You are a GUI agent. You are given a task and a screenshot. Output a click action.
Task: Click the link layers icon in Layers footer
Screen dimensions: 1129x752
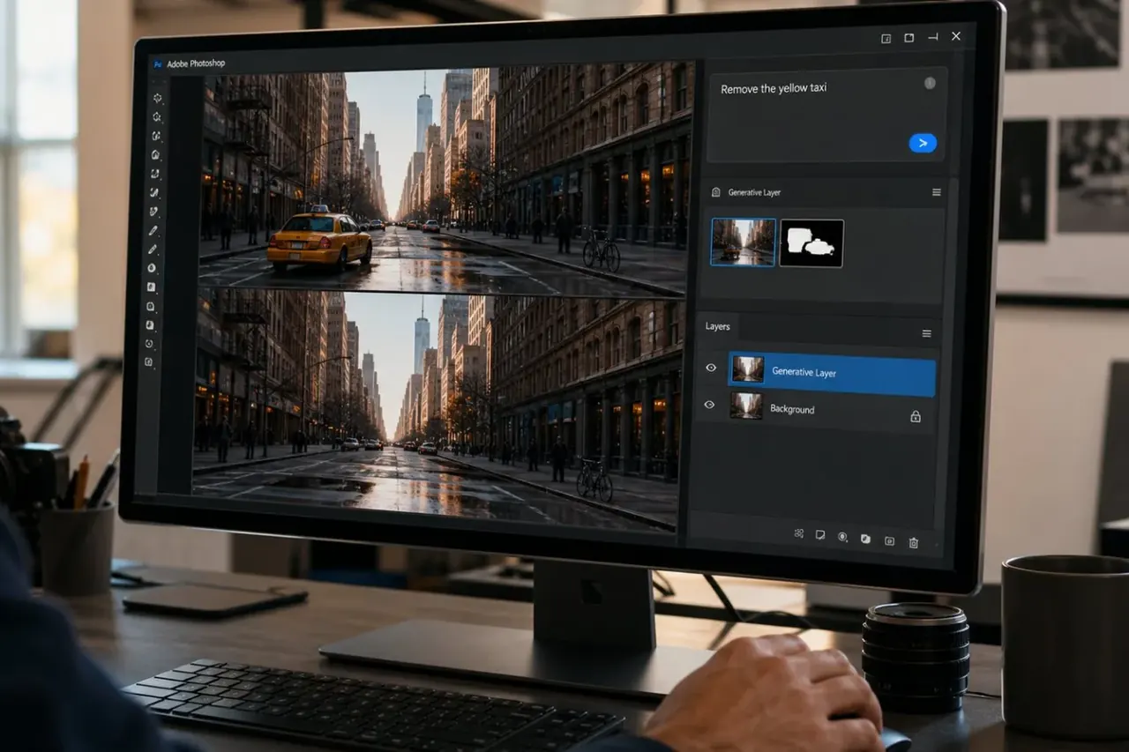click(798, 532)
